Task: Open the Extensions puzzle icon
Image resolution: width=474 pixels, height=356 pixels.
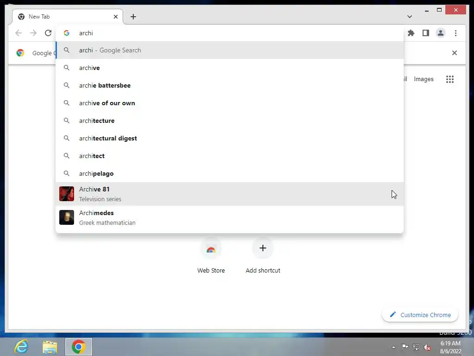Action: 411,33
